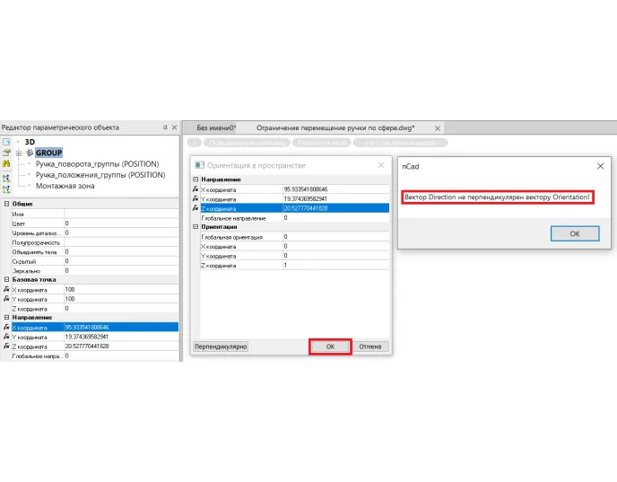Click the hand properties icon above the binoculars
This screenshot has height=482, width=617.
point(6,153)
